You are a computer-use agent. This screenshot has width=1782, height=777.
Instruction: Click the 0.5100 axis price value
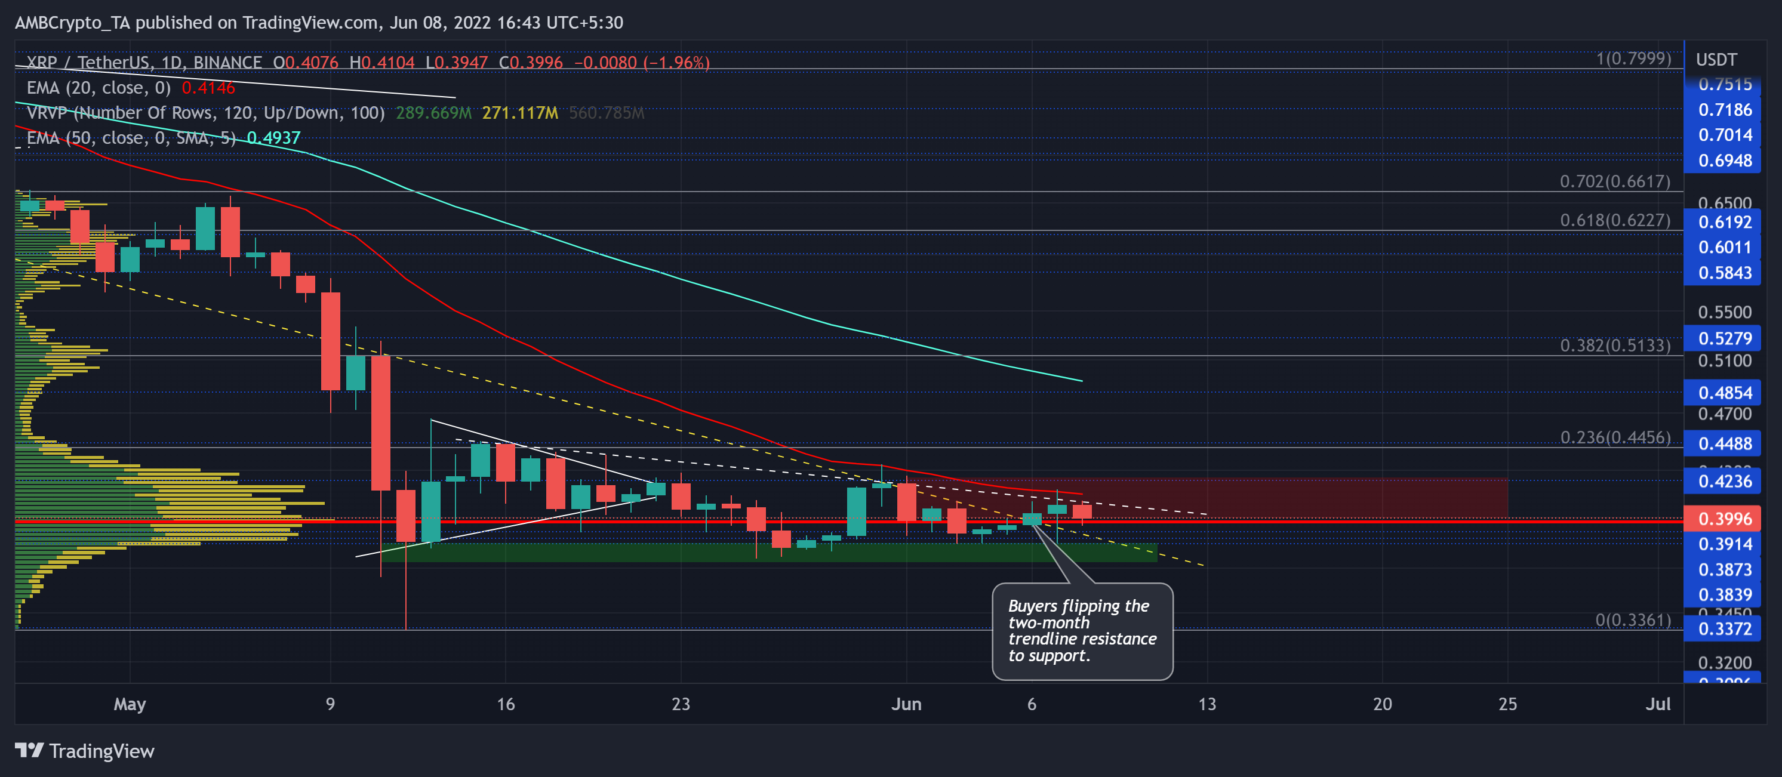tap(1725, 361)
